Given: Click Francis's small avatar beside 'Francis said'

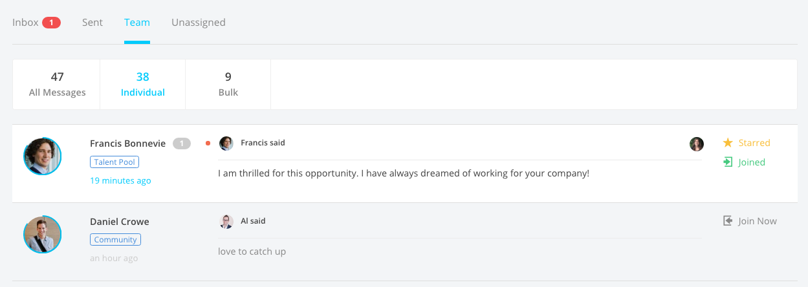Looking at the screenshot, I should tap(226, 143).
